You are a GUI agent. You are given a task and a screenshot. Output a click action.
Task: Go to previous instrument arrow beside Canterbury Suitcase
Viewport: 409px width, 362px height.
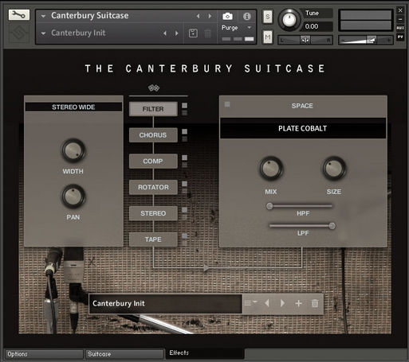point(198,16)
